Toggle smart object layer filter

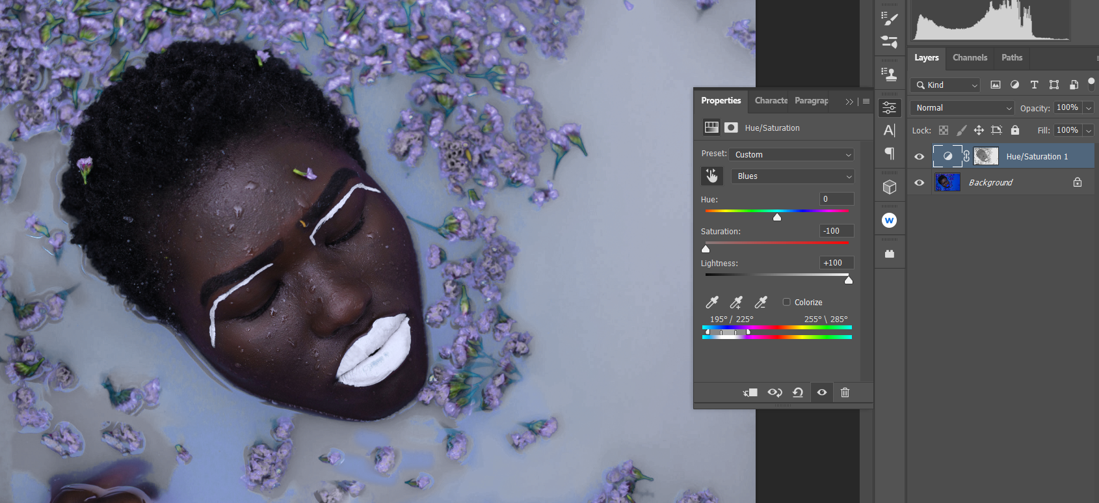pyautogui.click(x=1074, y=85)
